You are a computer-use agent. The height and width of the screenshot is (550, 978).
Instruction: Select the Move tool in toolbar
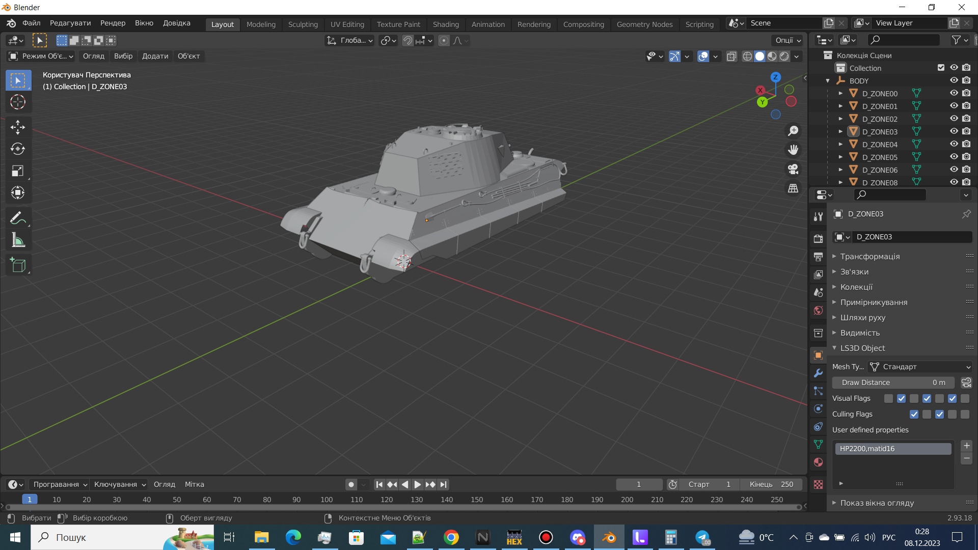(x=18, y=127)
